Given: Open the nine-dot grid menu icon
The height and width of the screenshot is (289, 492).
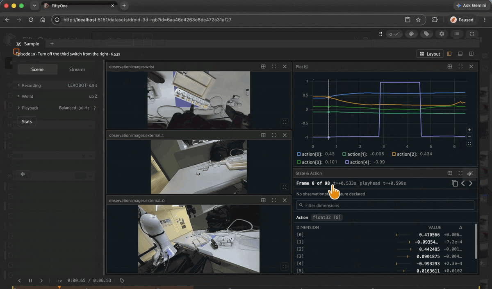Looking at the screenshot, I should (380, 34).
